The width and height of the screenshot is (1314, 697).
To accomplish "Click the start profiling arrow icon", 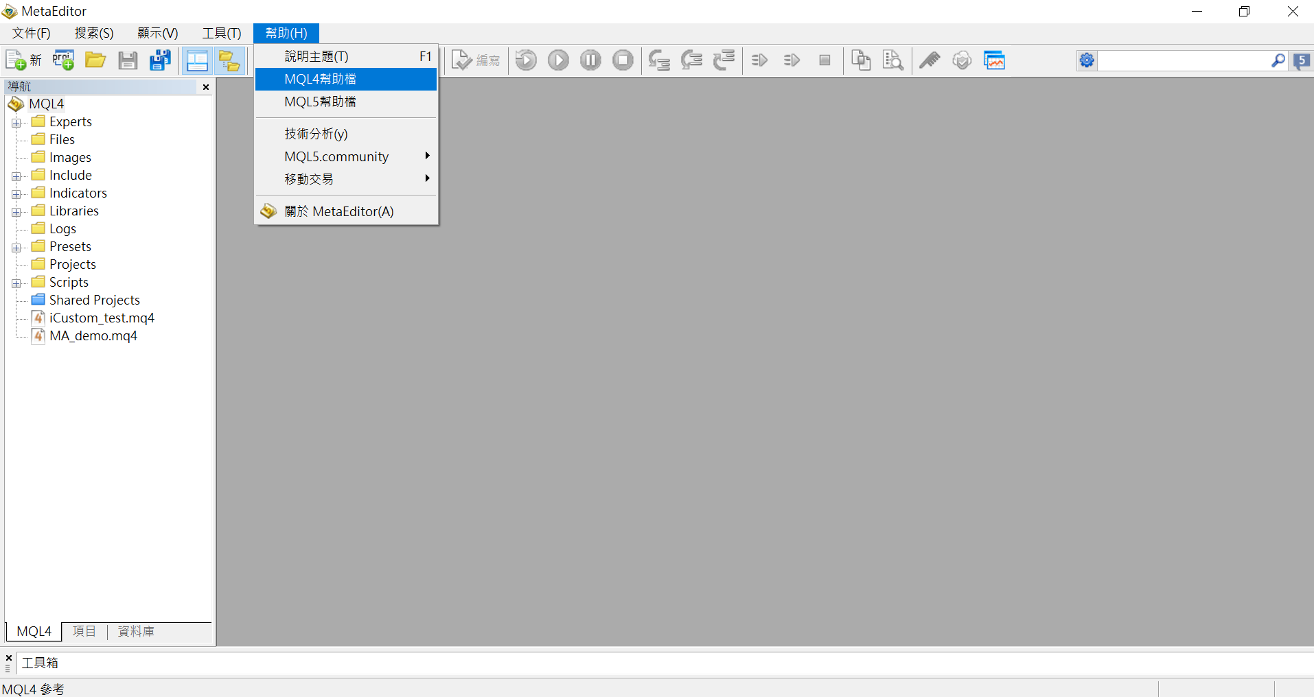I will click(759, 60).
